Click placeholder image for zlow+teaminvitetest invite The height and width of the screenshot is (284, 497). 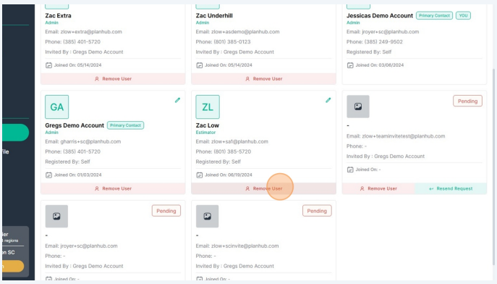(358, 106)
